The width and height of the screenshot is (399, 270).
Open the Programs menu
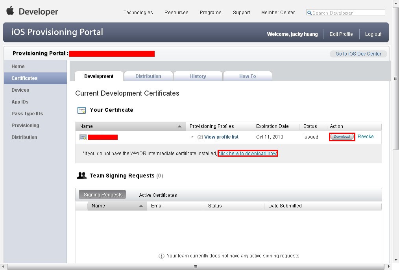[x=211, y=13]
